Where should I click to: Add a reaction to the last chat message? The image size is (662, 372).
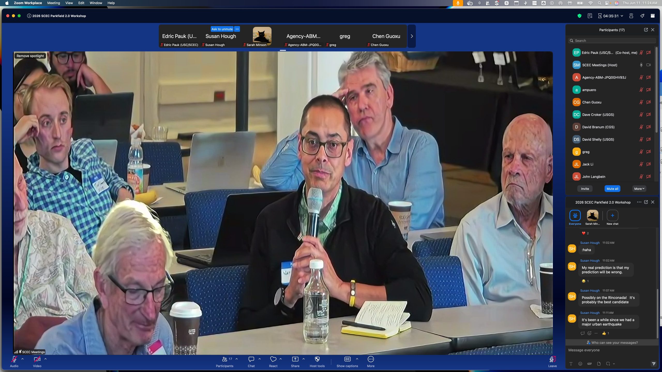[589, 333]
